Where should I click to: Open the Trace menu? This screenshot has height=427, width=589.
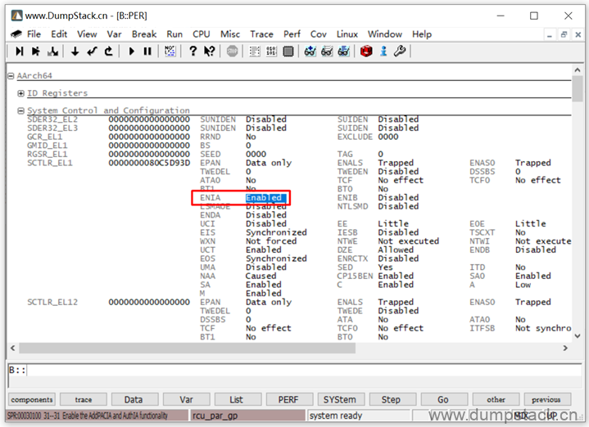tap(261, 34)
